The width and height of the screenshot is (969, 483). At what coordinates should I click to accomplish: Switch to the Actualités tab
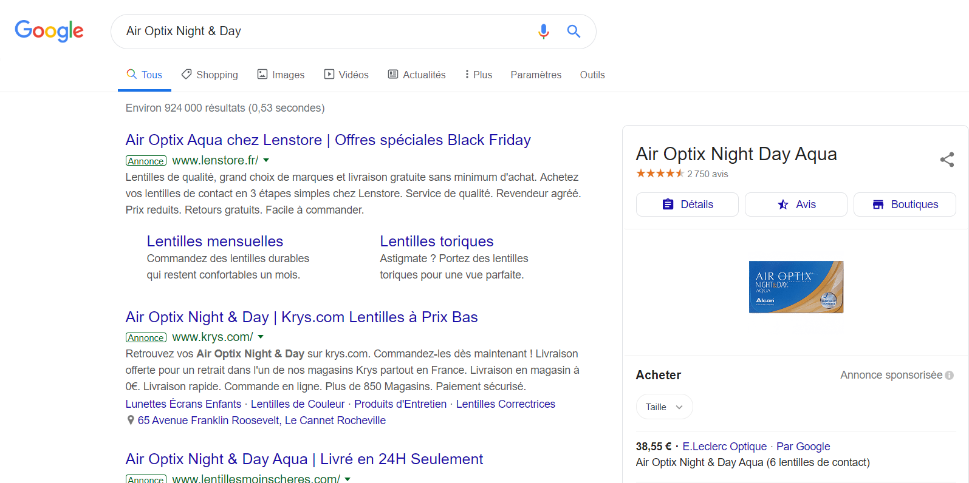pyautogui.click(x=417, y=75)
